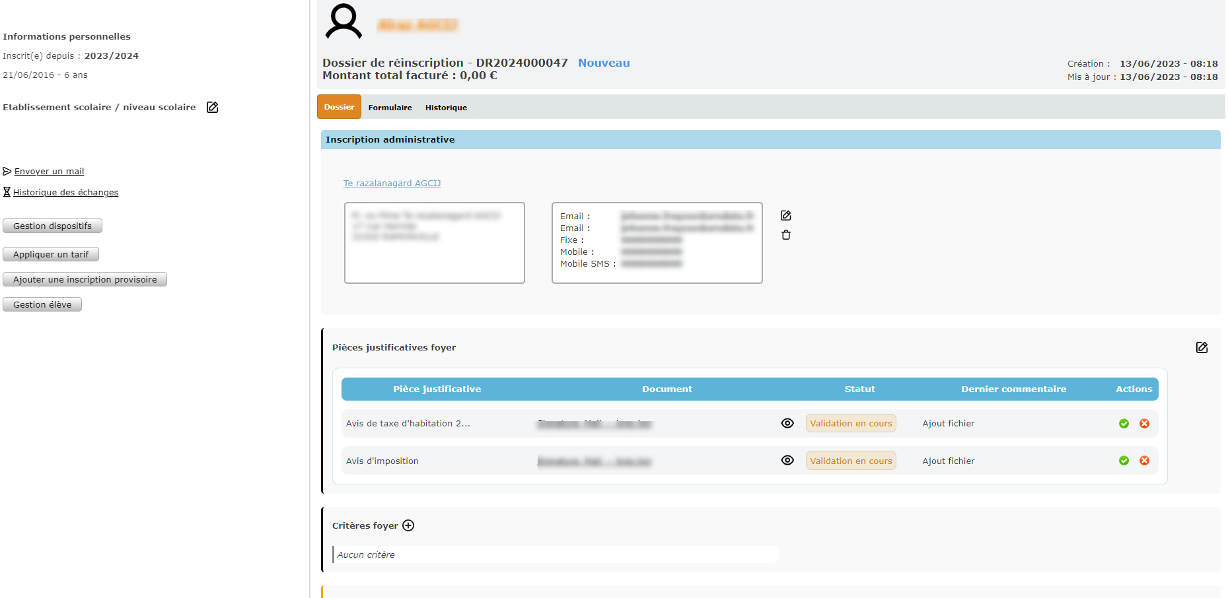Click the Avis d'imposition row label
1228x598 pixels.
(382, 461)
